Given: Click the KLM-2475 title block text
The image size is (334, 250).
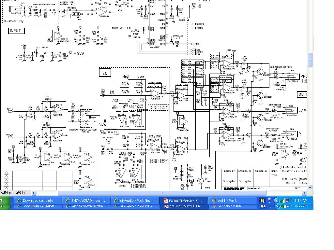Looking at the screenshot, I should coord(294,179).
